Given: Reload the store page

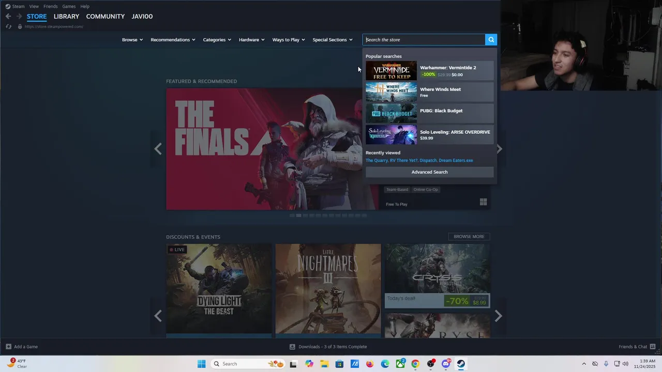Looking at the screenshot, I should 8,26.
